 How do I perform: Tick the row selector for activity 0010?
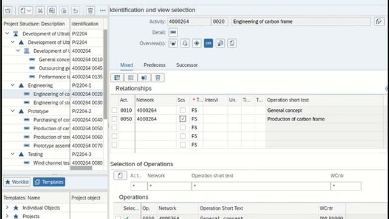[114, 110]
